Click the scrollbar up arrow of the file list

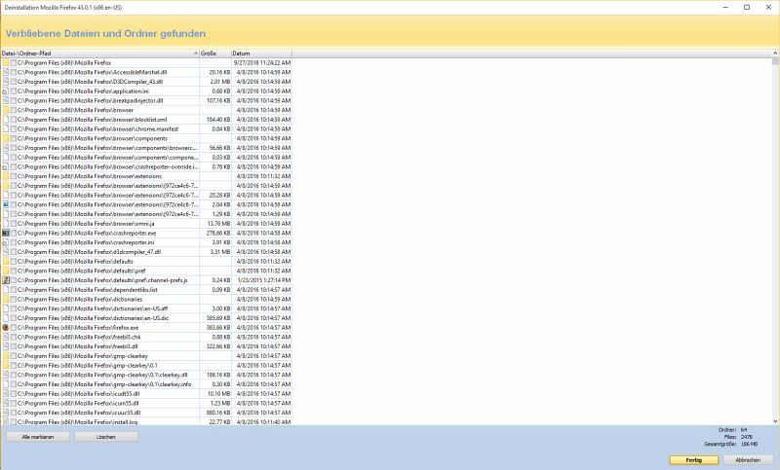(x=775, y=54)
